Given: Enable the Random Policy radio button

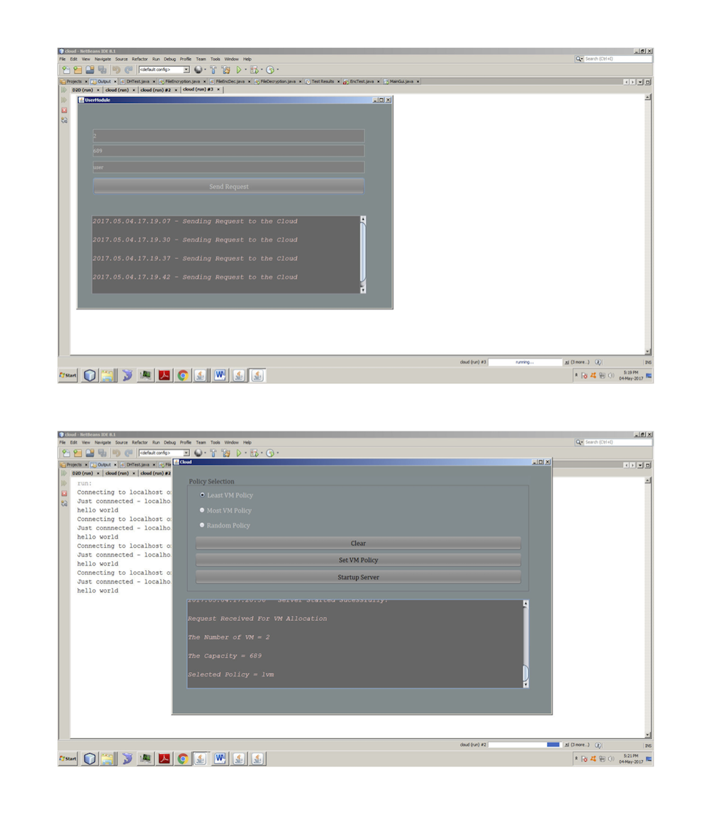Looking at the screenshot, I should pos(203,525).
